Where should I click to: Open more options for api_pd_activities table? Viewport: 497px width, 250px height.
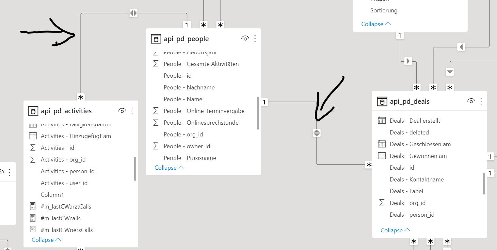[x=132, y=111]
